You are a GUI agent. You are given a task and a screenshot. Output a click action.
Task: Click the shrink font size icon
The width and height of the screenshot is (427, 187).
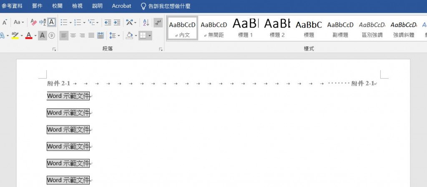tap(5, 22)
